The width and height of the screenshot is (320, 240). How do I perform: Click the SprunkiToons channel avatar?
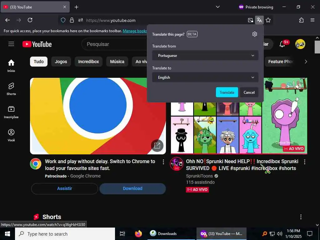coord(176,164)
